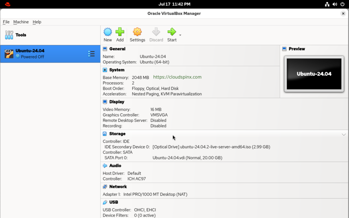Open Settings via the orange gear icon
The image size is (349, 218).
coord(137,32)
